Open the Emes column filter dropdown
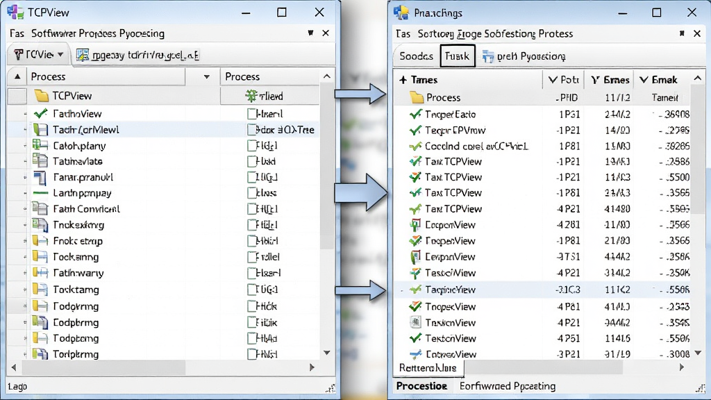This screenshot has height=400, width=711. click(595, 81)
